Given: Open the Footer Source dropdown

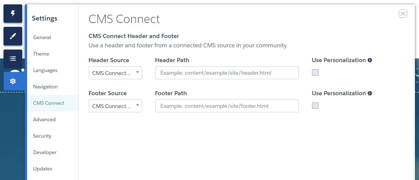Looking at the screenshot, I should tap(115, 106).
